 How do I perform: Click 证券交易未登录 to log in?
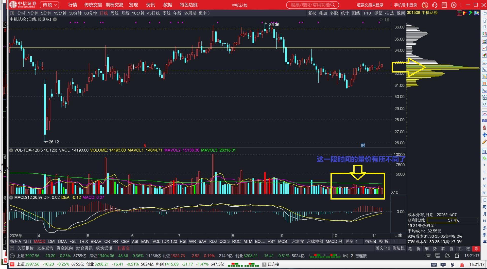[370, 5]
